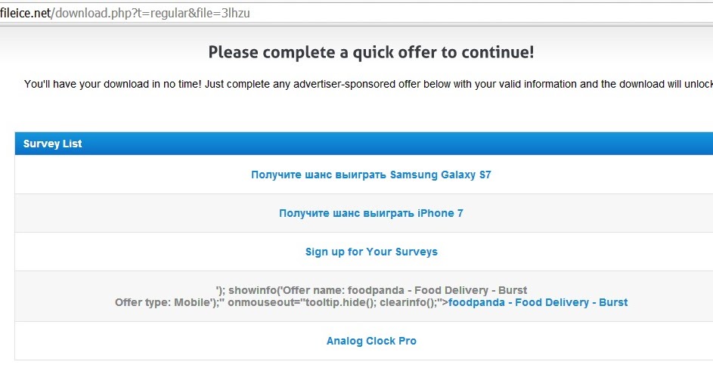Open the Samsung Galaxy S7 offer link
This screenshot has height=374, width=713.
pos(370,175)
